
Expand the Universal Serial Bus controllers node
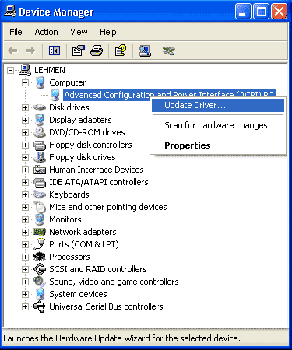[25, 306]
